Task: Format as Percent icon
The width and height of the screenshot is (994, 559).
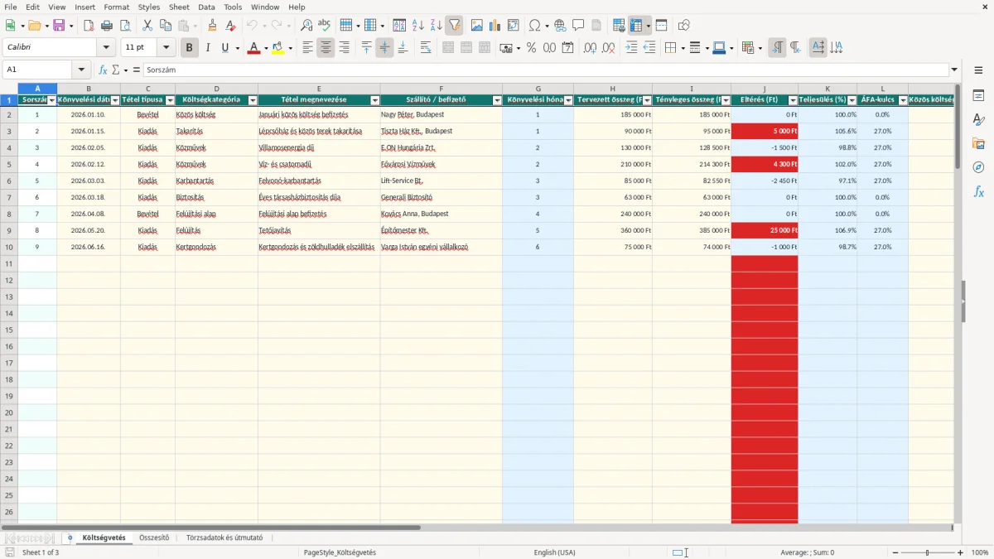Action: pyautogui.click(x=531, y=48)
